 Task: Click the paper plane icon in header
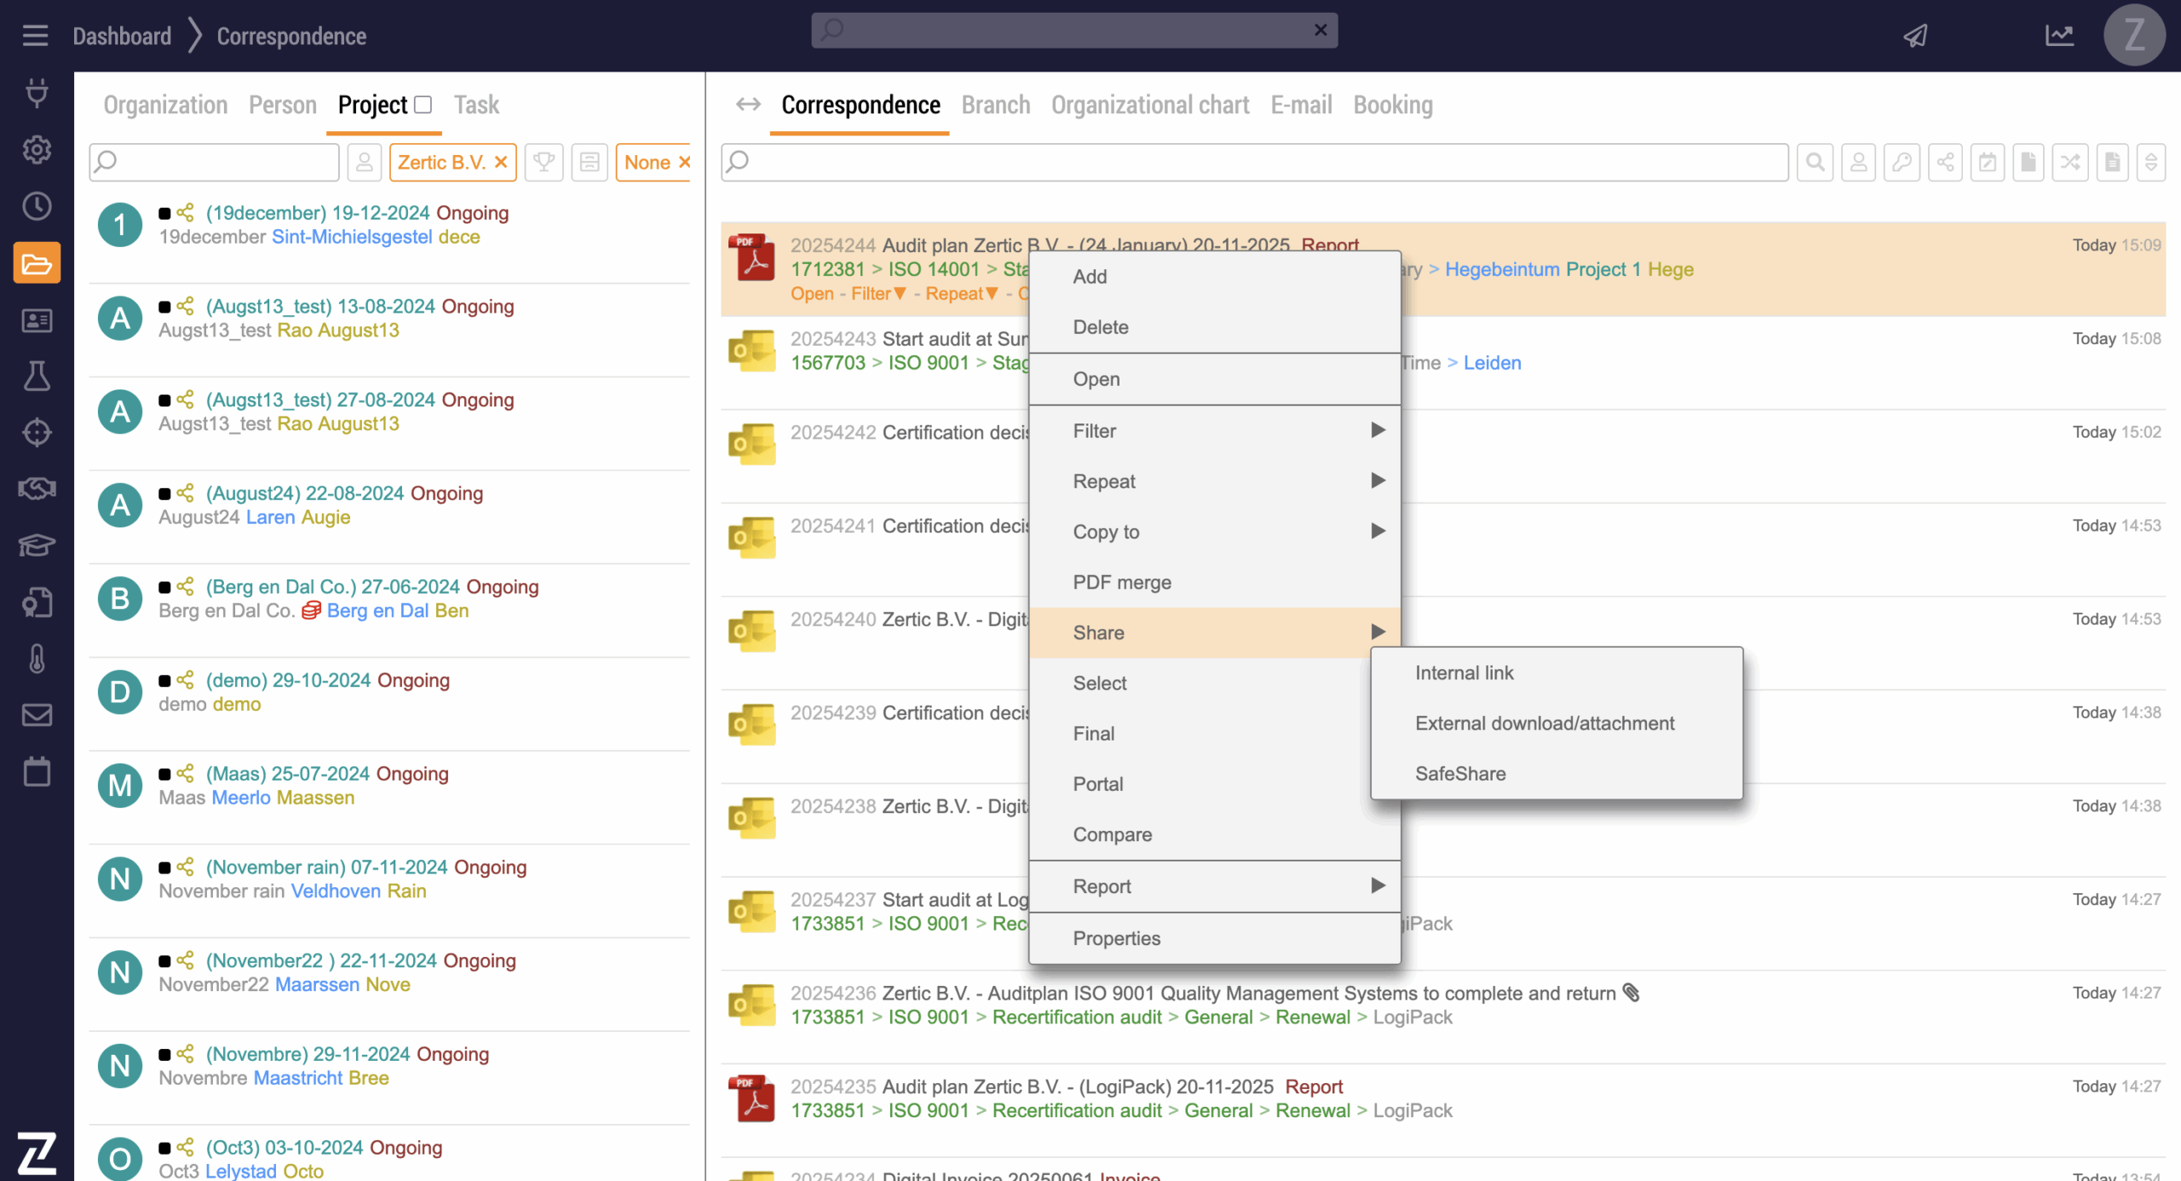1915,36
